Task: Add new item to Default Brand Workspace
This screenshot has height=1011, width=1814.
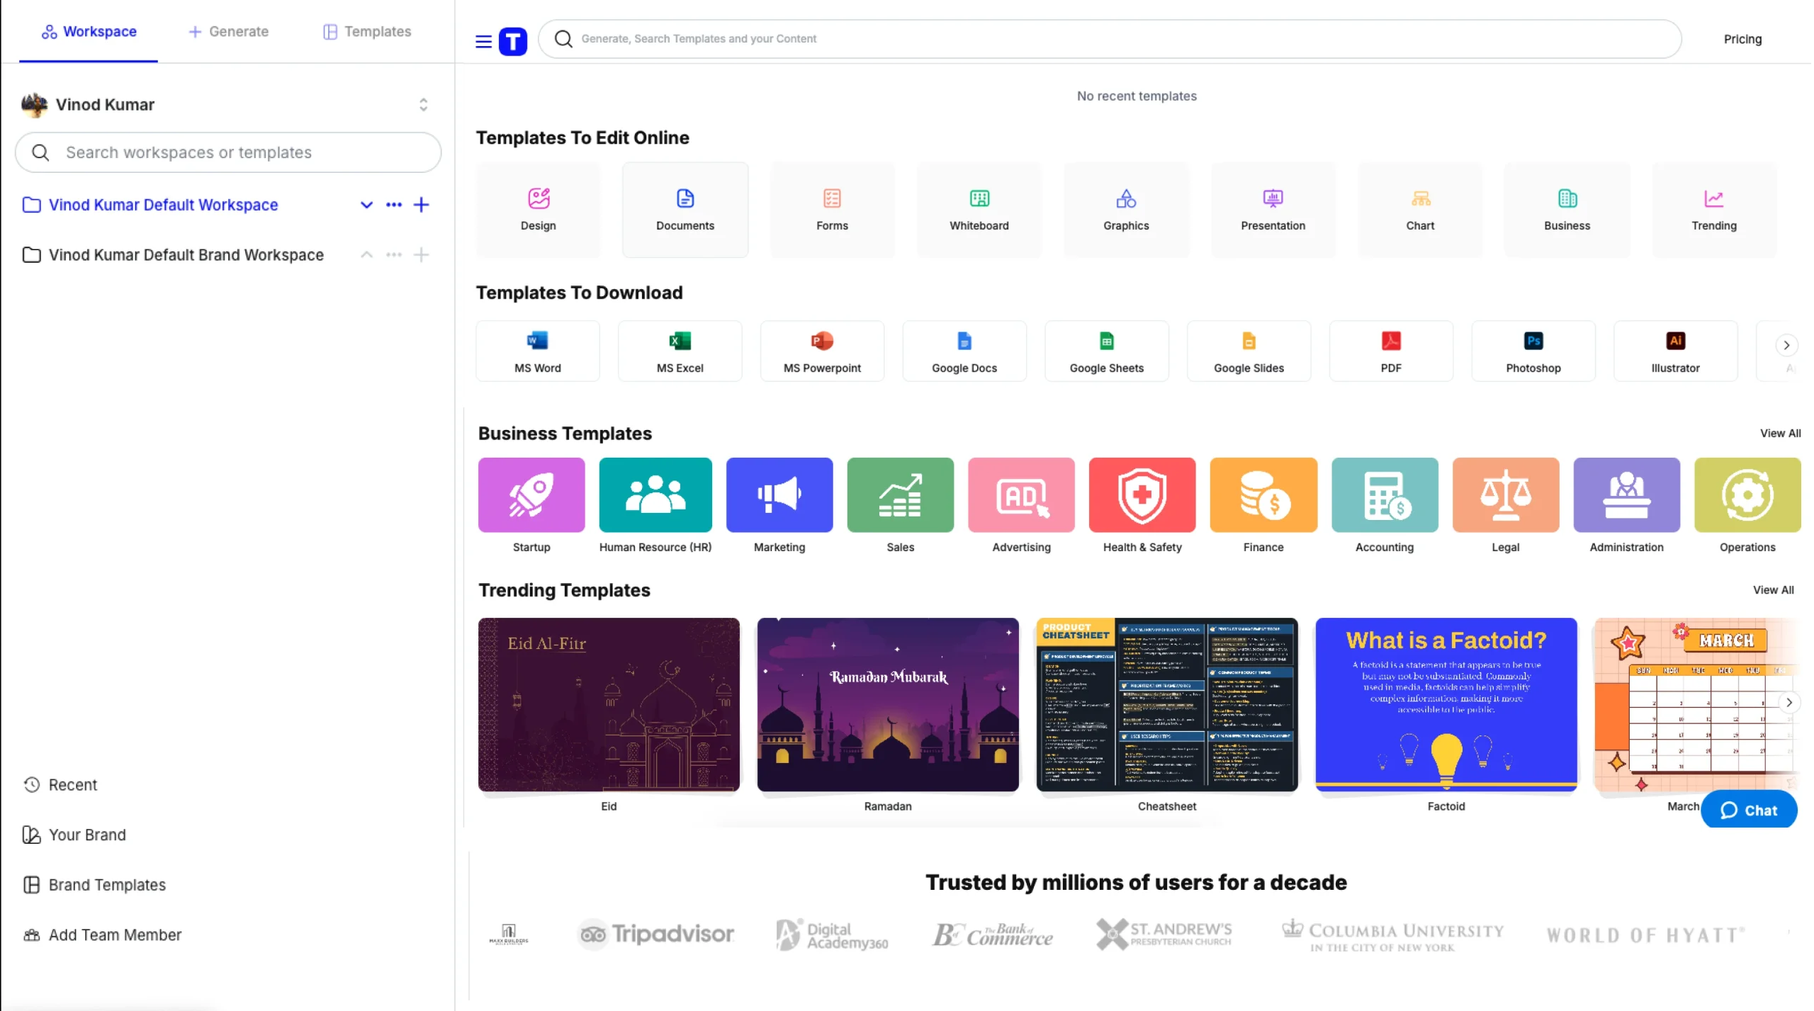Action: [421, 254]
